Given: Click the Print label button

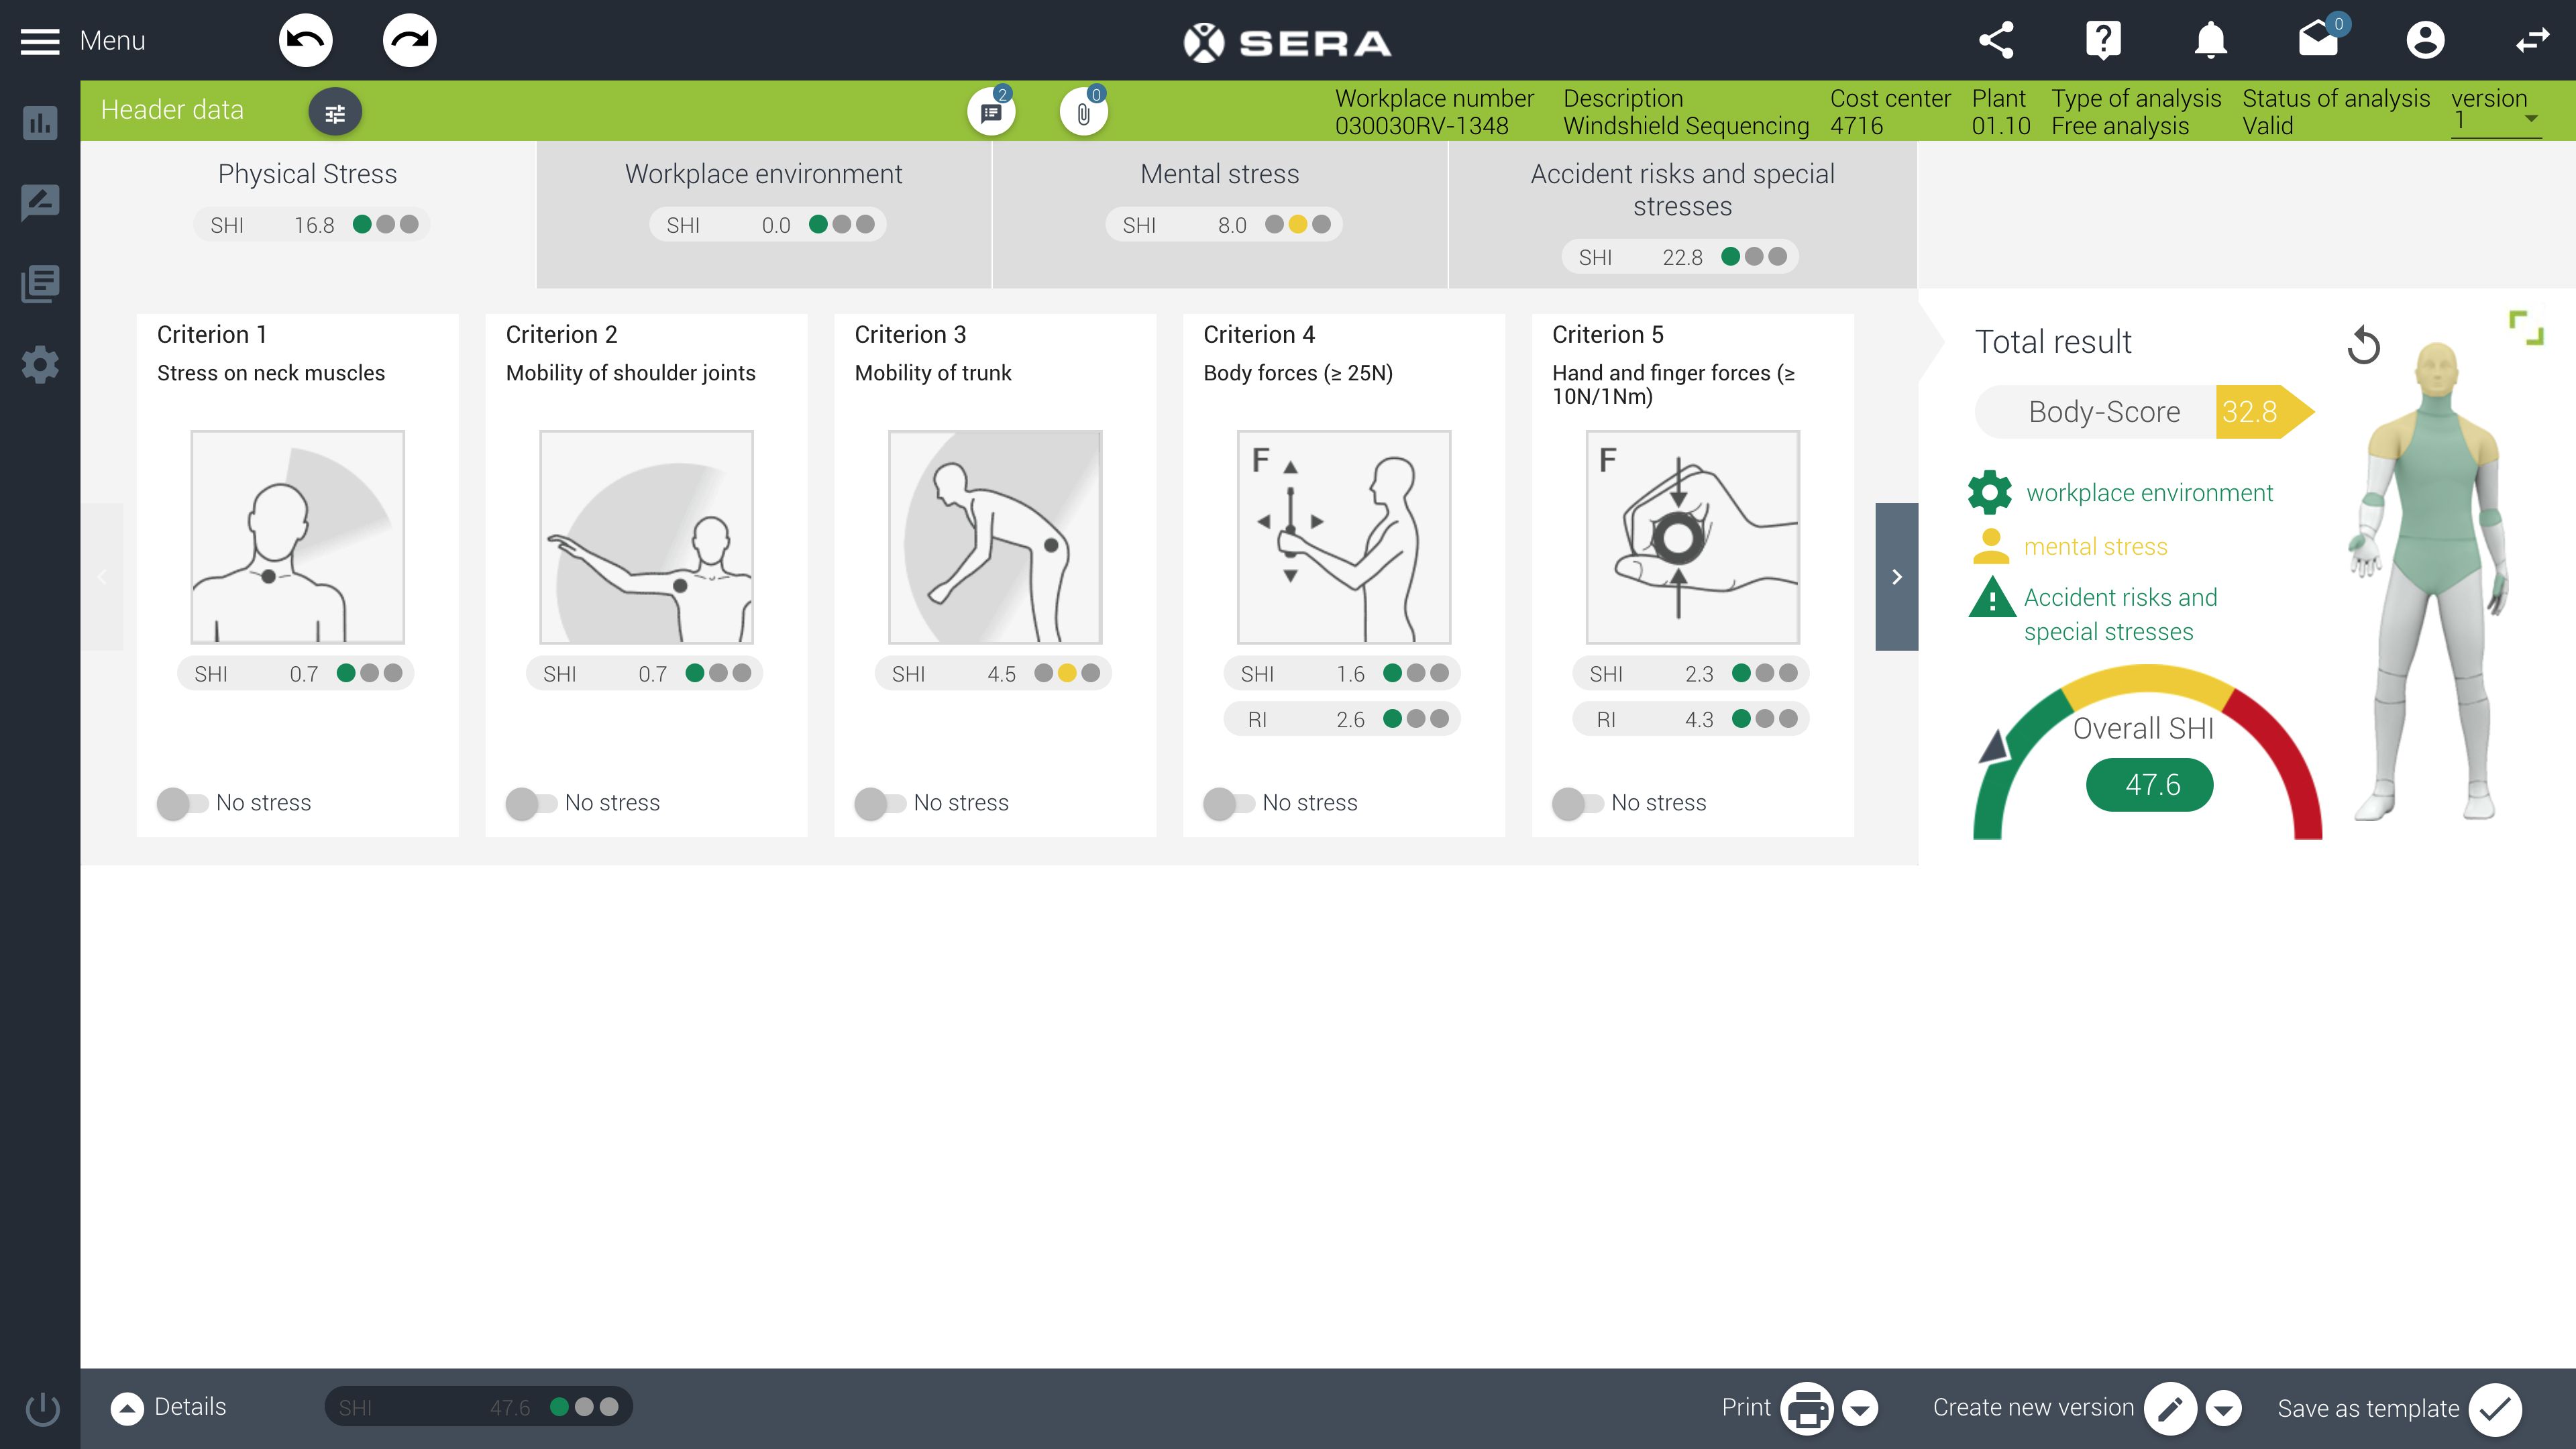Looking at the screenshot, I should tap(1746, 1408).
